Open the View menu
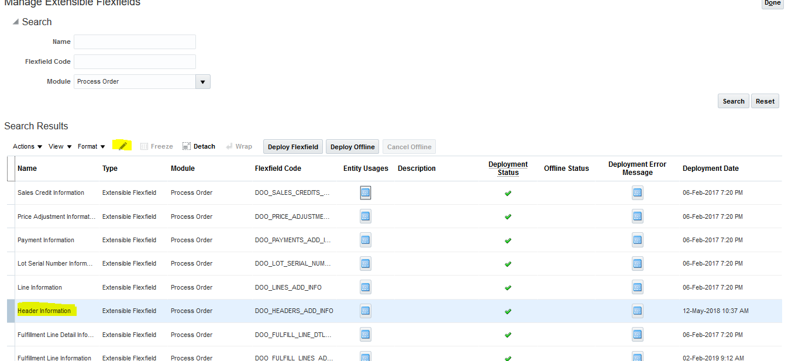The image size is (788, 361). 59,146
